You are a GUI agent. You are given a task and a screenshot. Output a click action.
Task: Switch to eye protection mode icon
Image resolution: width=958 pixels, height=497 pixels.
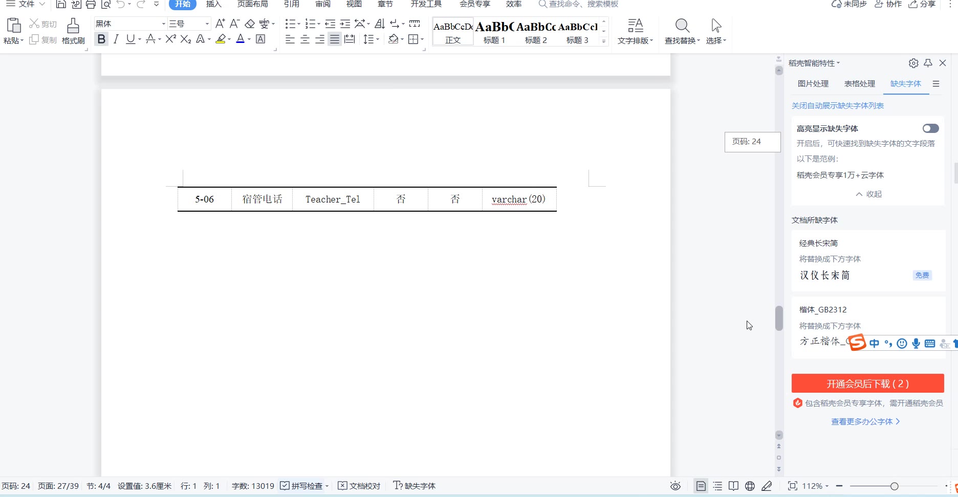[x=675, y=486]
